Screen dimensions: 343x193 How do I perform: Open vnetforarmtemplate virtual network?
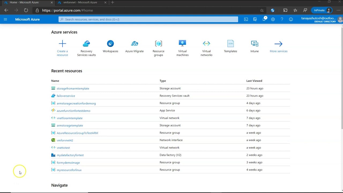coord(70,118)
